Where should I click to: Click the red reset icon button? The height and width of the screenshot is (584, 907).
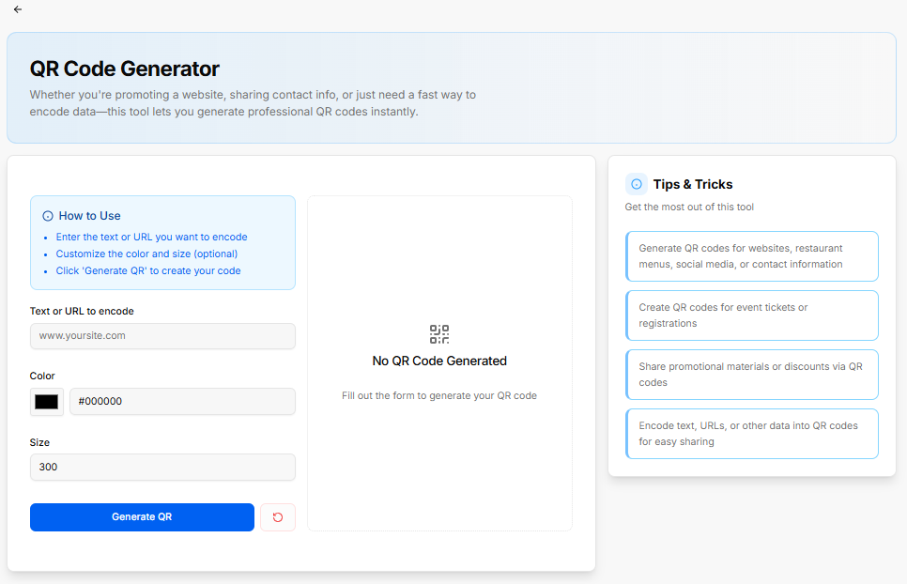pos(278,517)
